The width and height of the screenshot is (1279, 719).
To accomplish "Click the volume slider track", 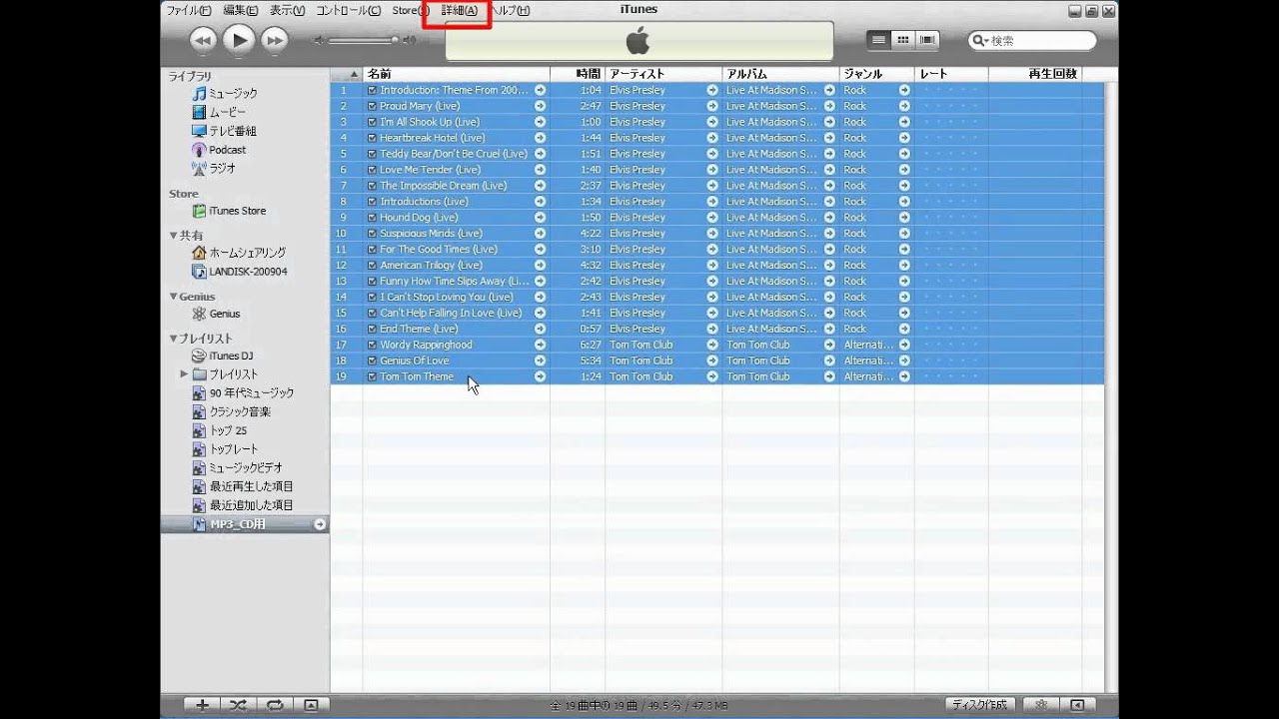I will pyautogui.click(x=363, y=40).
